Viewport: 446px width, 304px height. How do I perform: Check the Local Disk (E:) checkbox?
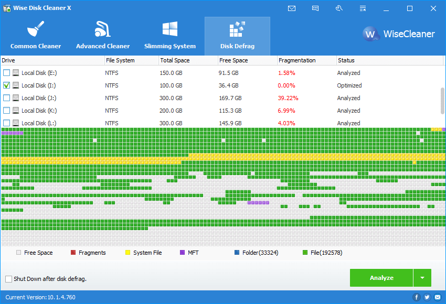click(x=6, y=73)
